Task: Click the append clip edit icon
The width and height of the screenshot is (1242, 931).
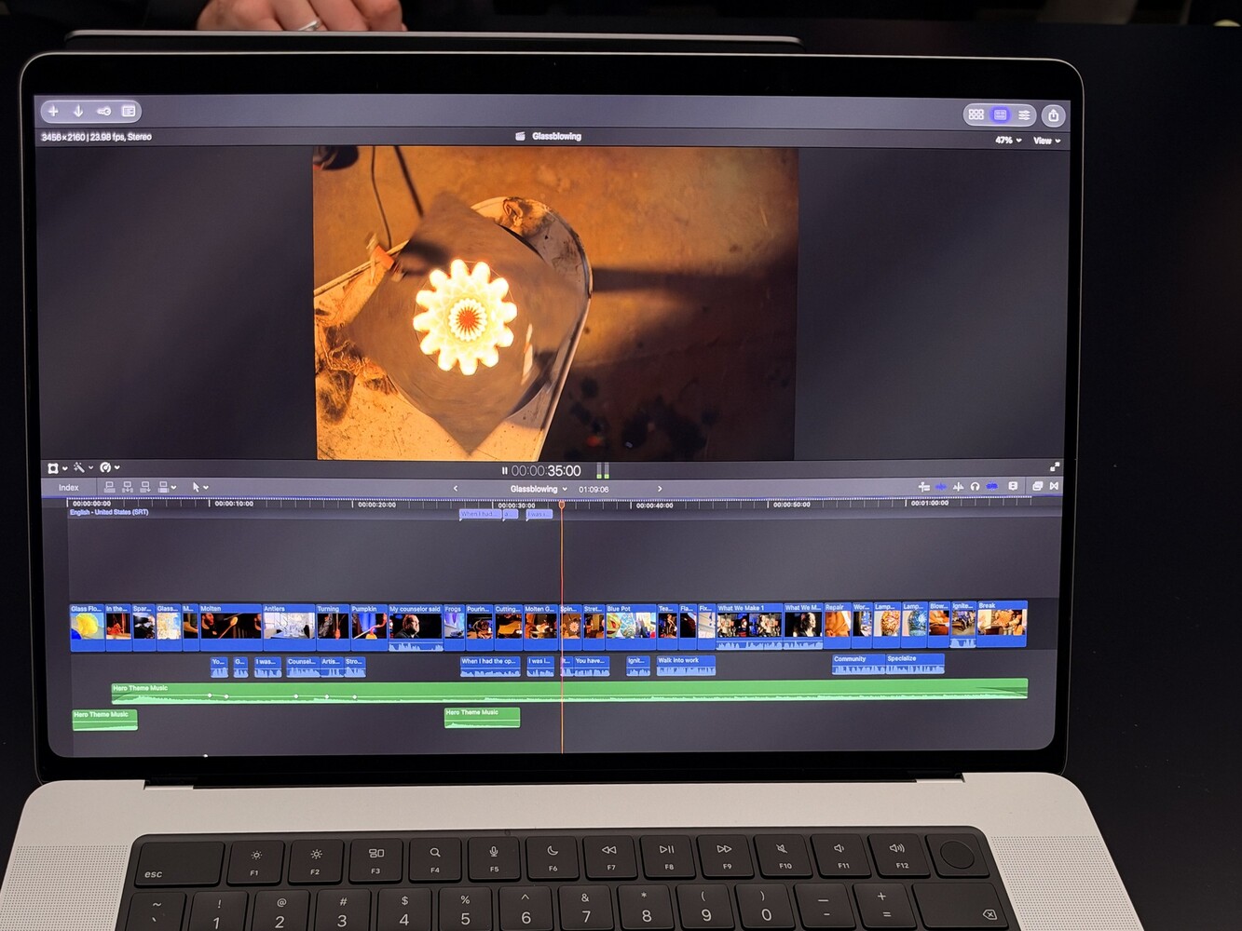Action: (145, 487)
